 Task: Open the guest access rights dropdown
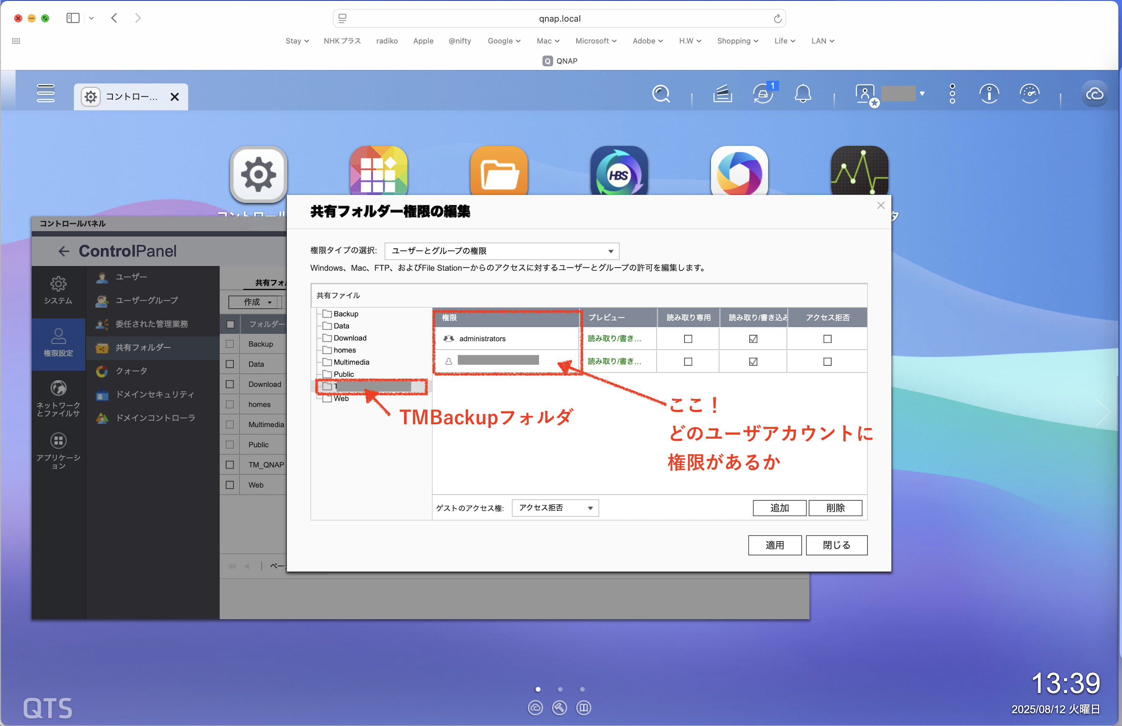click(555, 508)
